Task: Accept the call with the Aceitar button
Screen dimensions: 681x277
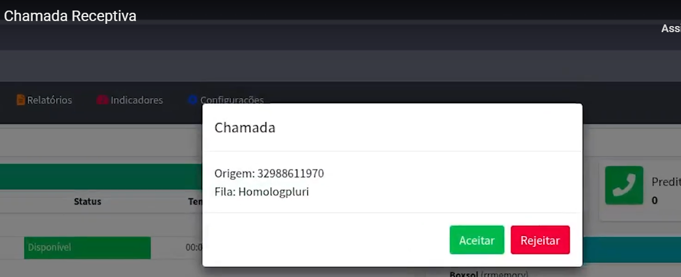Action: tap(476, 240)
